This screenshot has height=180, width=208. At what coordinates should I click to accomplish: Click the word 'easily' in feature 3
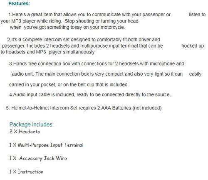pyautogui.click(x=195, y=74)
